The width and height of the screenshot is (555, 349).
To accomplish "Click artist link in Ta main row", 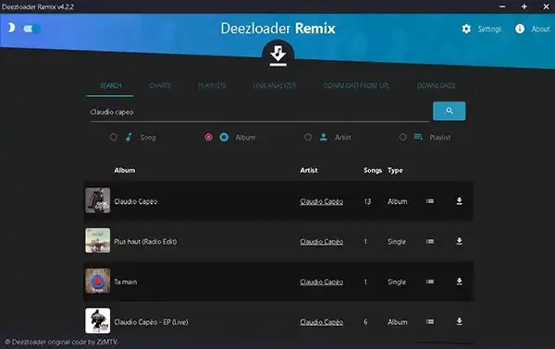I will click(x=321, y=282).
